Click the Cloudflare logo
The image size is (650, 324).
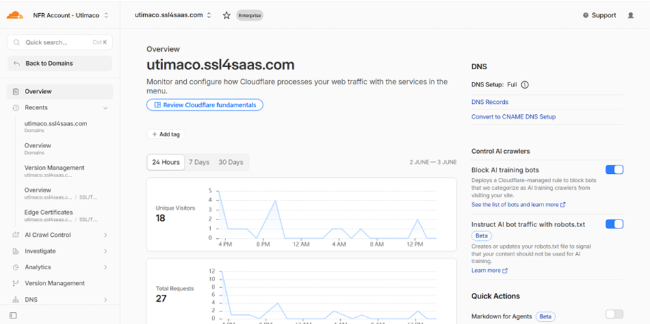[15, 15]
